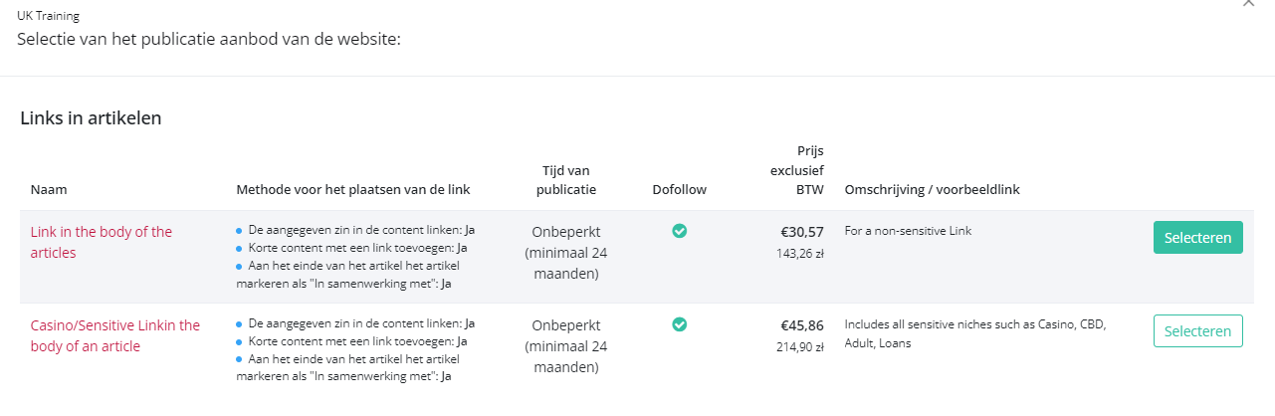Click the "Links in artikelen" section heading
The height and width of the screenshot is (416, 1275).
point(91,117)
